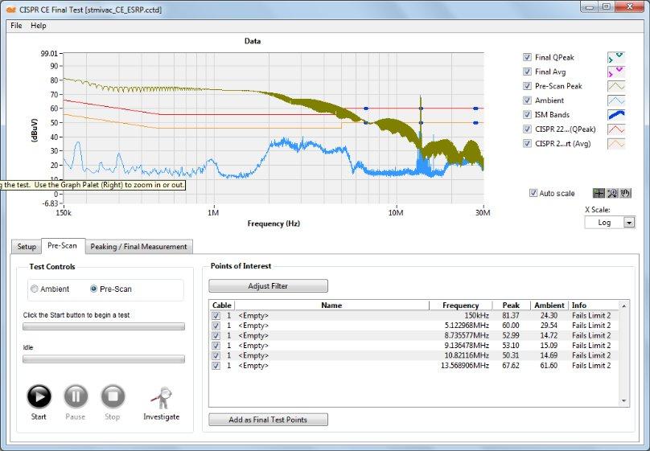Click the test progress bar
The image size is (650, 451).
(x=104, y=326)
